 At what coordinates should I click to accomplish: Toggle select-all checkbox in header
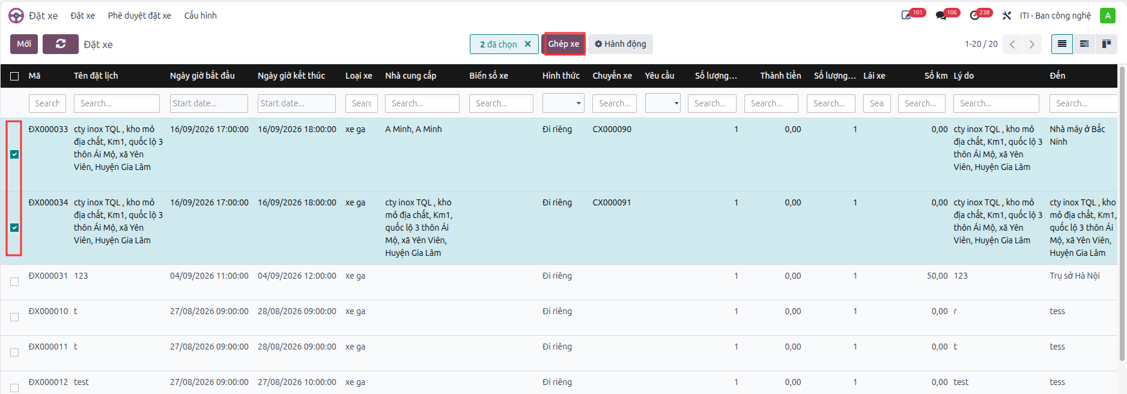pos(14,76)
